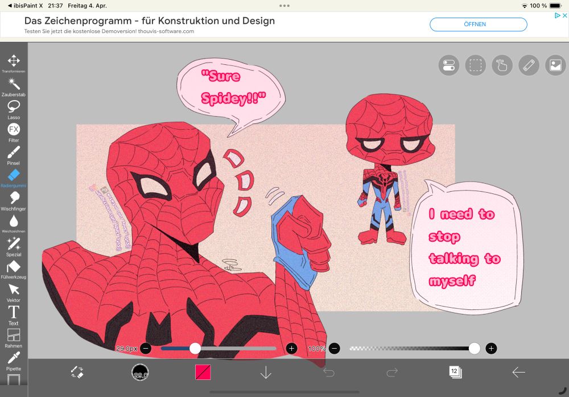Return to previous app via ibisPaint X back
This screenshot has height=397, width=569.
(26, 6)
